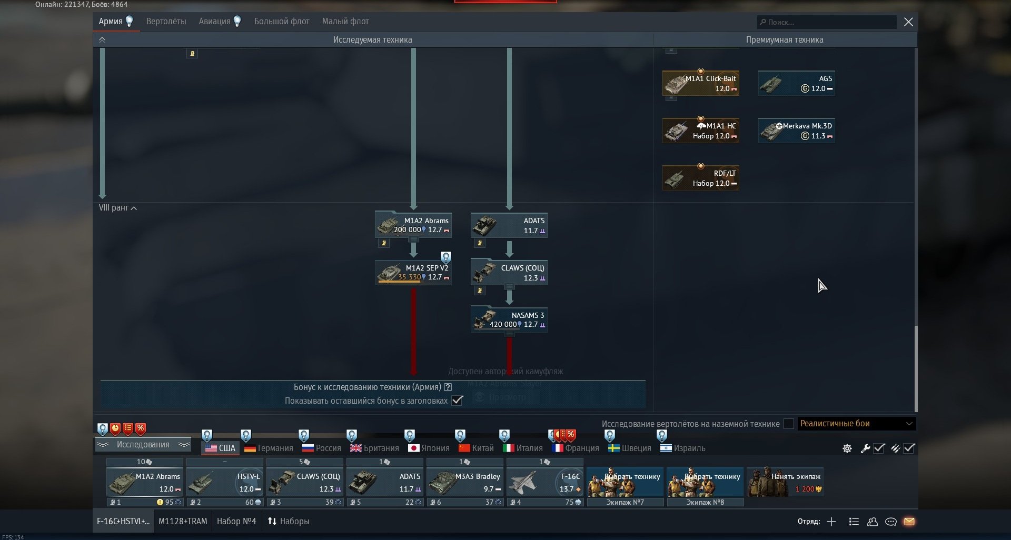This screenshot has width=1011, height=540.
Task: Click the red clock booster badge
Action: pos(115,428)
